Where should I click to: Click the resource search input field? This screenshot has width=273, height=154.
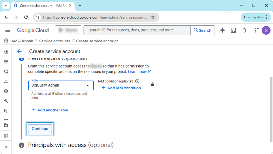tap(136, 30)
